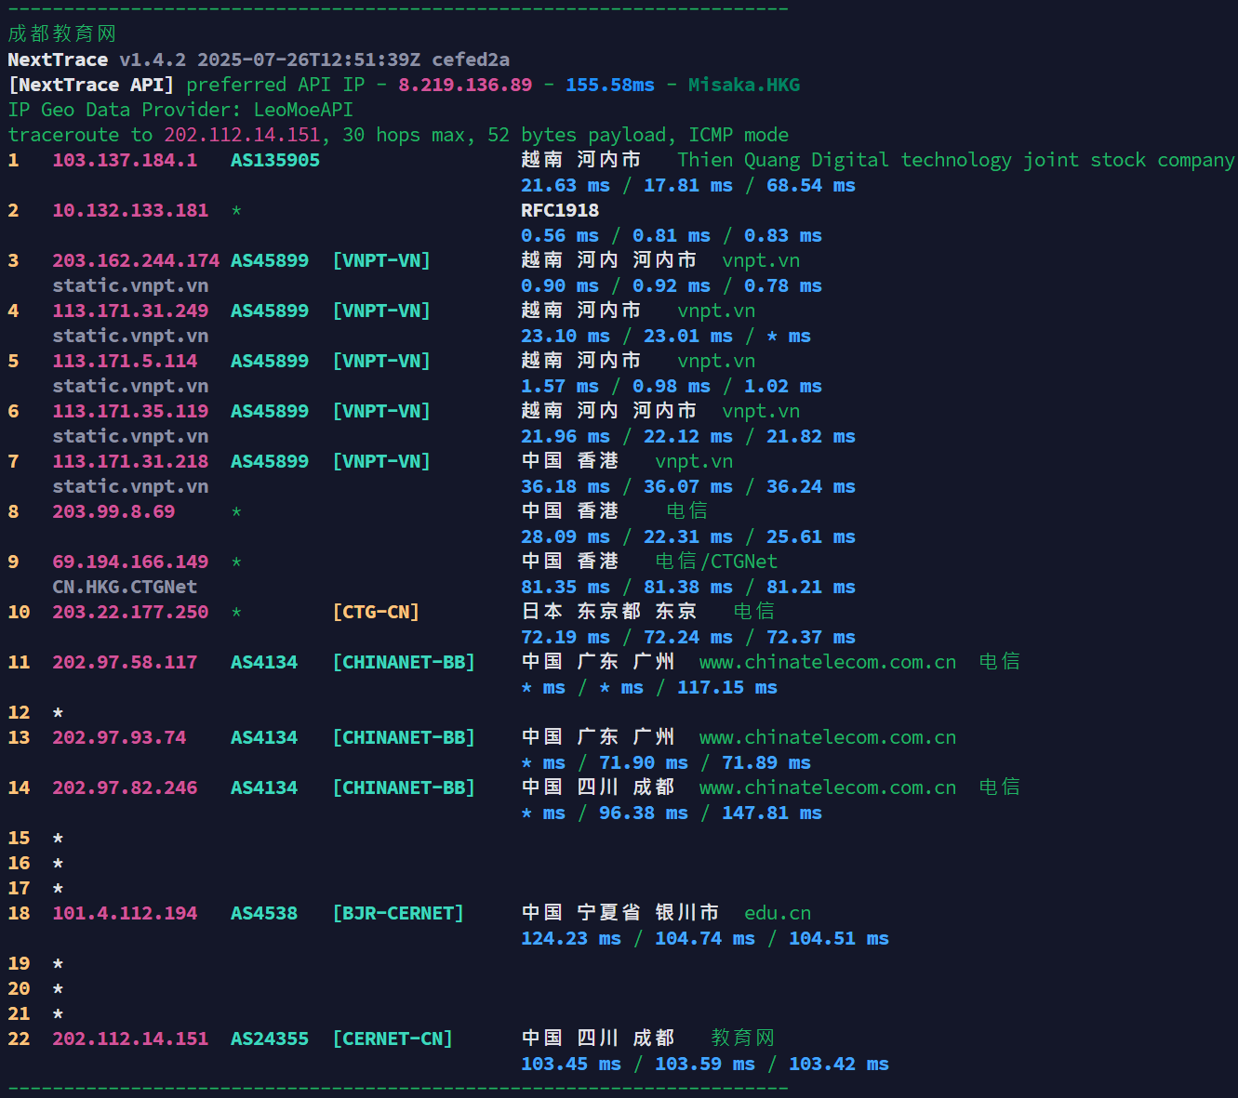Image resolution: width=1238 pixels, height=1098 pixels.
Task: Click latency 147.81 ms on hop 14
Action: coord(772,813)
